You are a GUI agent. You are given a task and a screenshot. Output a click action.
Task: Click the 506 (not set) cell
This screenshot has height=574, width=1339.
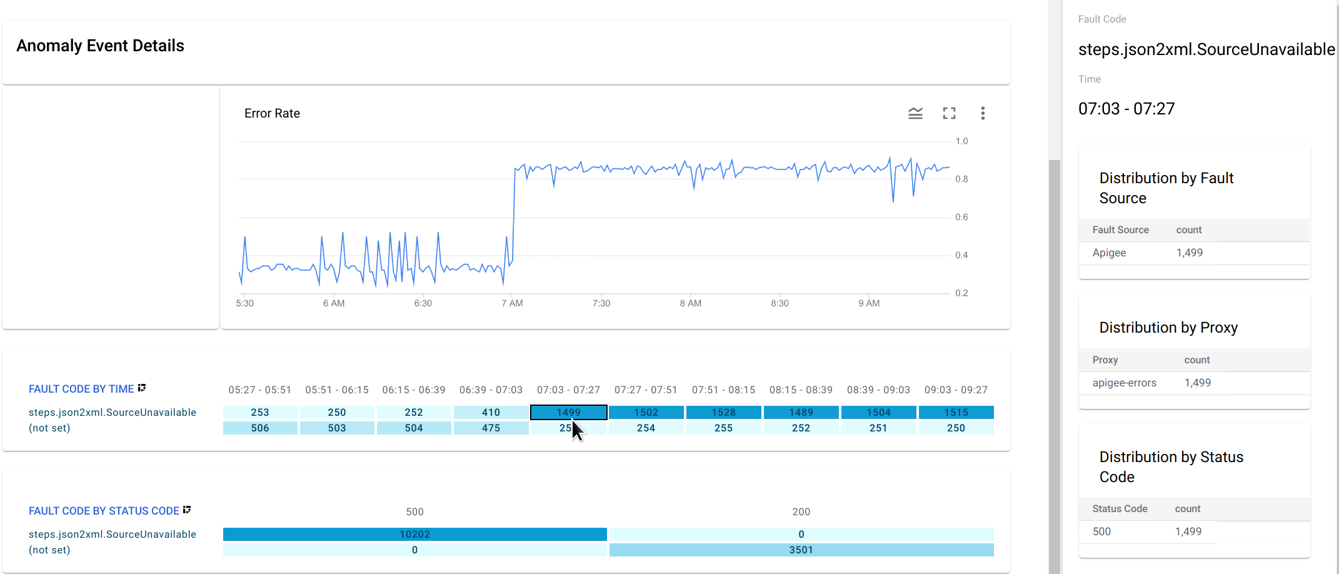260,428
